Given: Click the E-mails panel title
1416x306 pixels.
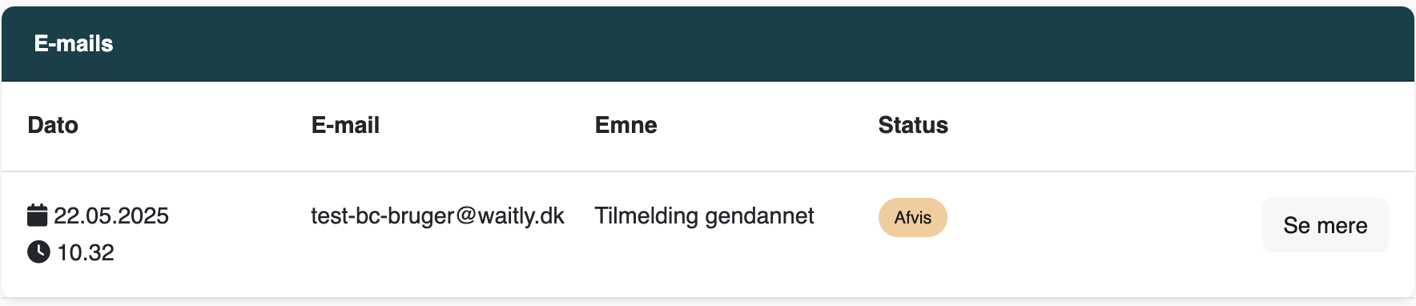Looking at the screenshot, I should click(74, 43).
